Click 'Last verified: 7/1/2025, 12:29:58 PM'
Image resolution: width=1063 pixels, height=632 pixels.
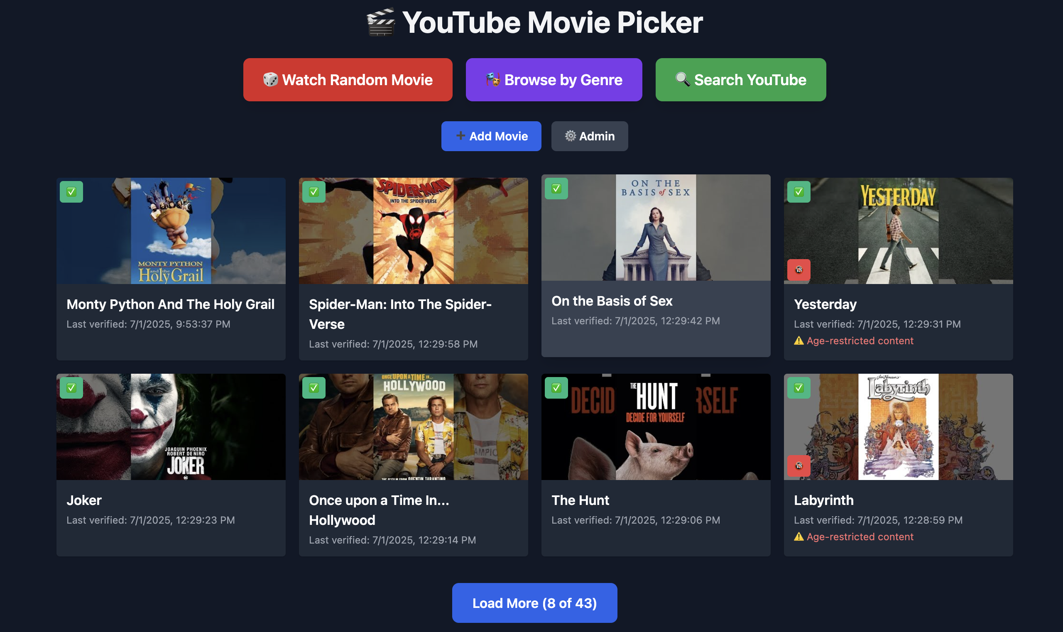[x=393, y=344]
